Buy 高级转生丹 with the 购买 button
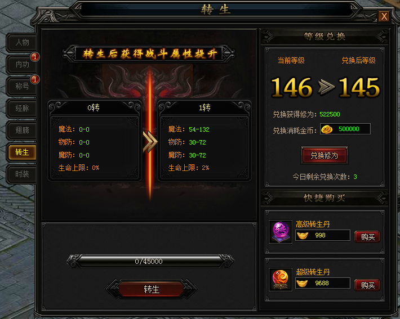The height and width of the screenshot is (319, 400). (x=367, y=237)
